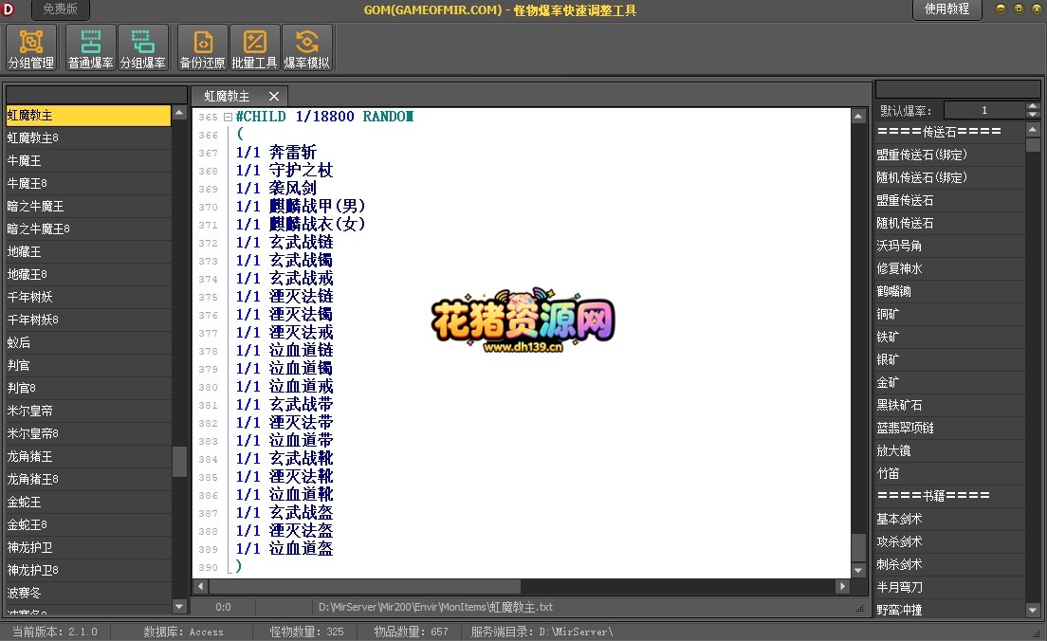Click the monster list scrollbar thumb
The height and width of the screenshot is (641, 1047).
(179, 462)
